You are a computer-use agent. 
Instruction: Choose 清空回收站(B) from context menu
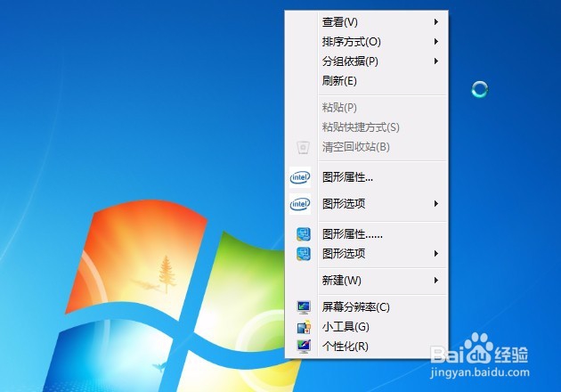coord(366,147)
